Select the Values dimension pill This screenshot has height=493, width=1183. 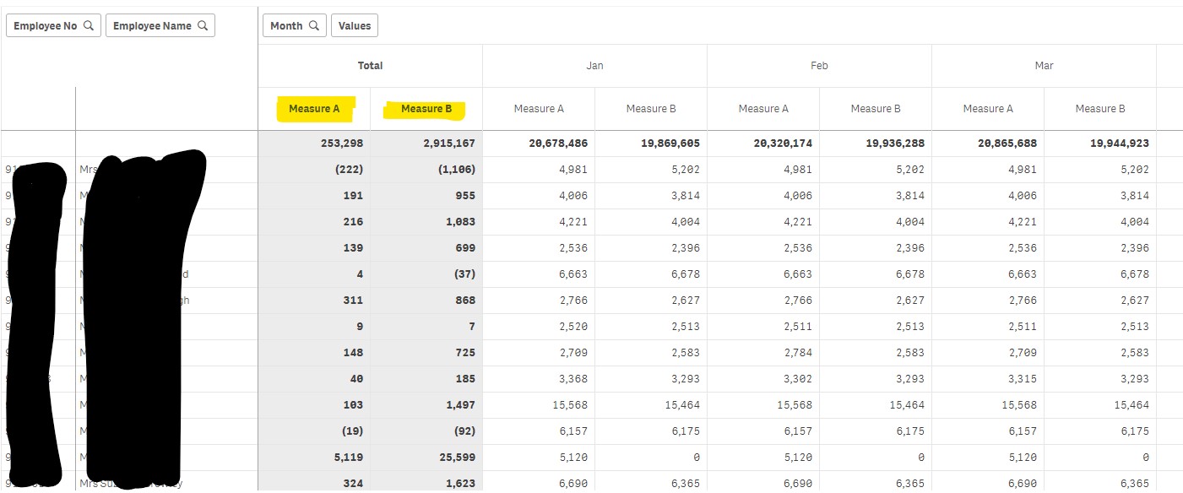point(355,26)
